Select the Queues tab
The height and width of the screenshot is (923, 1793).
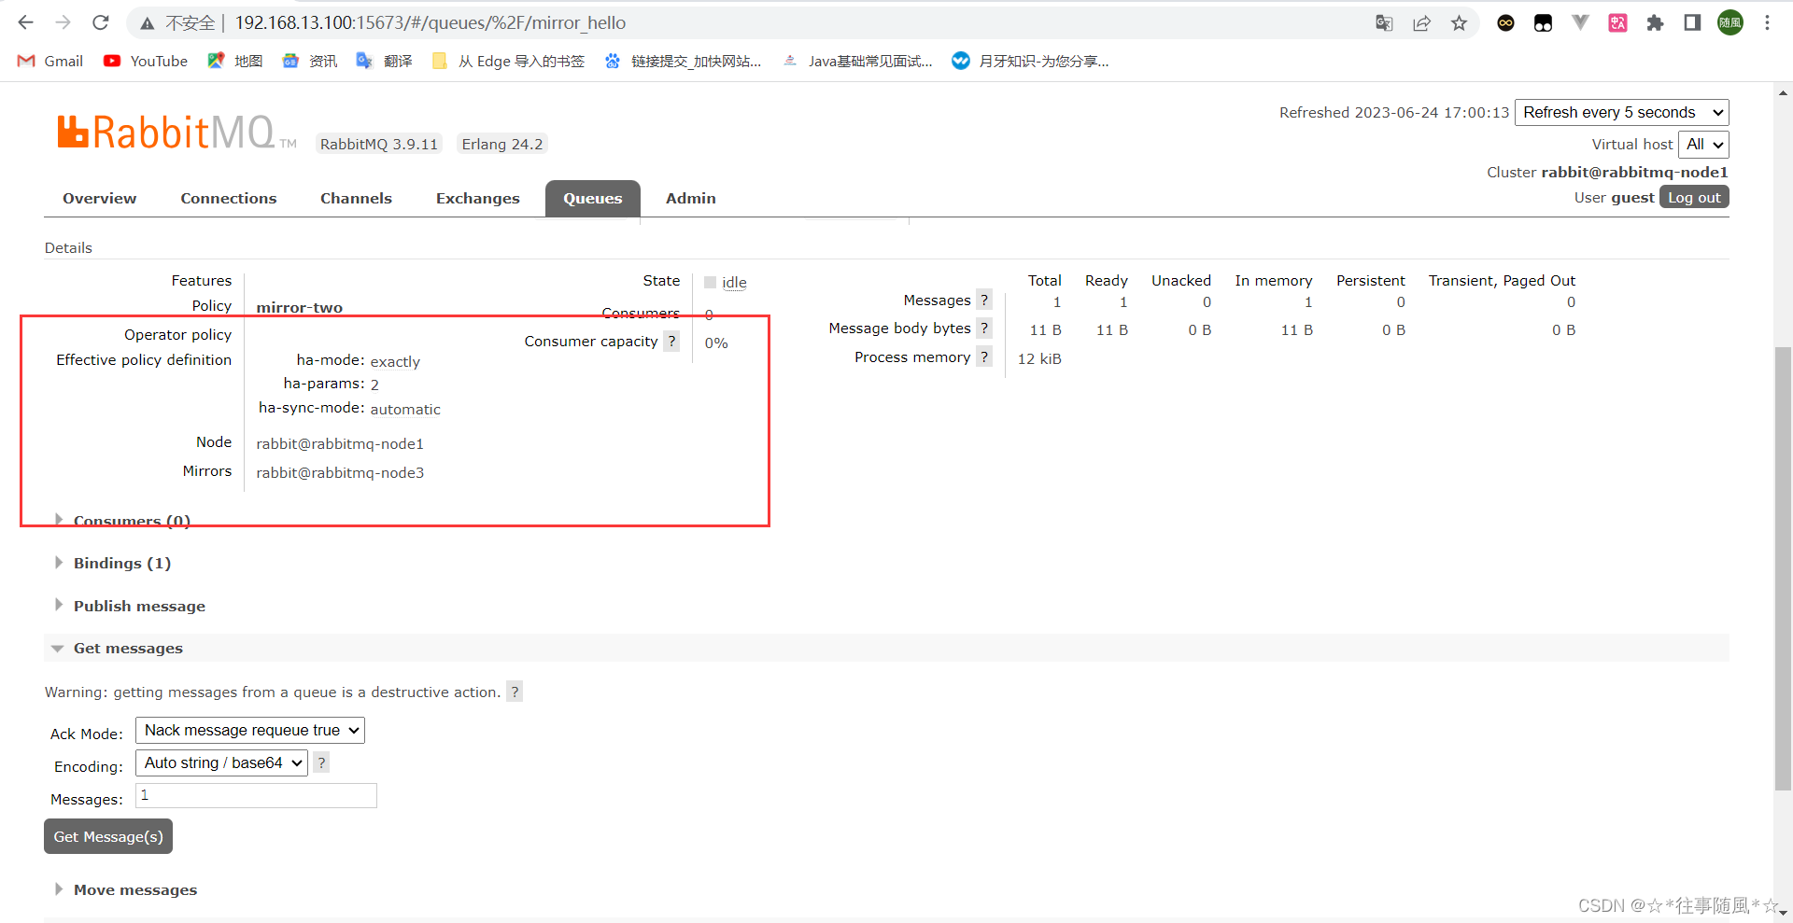click(593, 198)
